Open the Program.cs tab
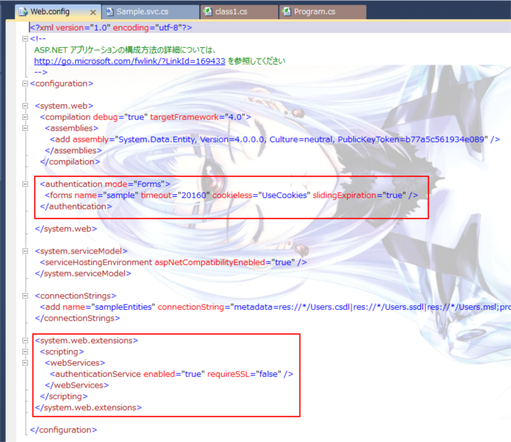The height and width of the screenshot is (442, 511). [323, 11]
